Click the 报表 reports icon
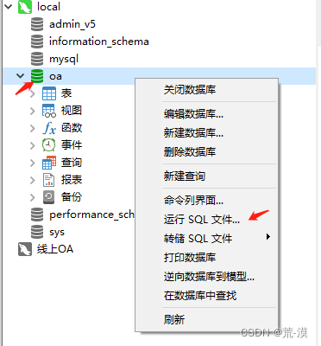This screenshot has width=321, height=346. click(48, 180)
